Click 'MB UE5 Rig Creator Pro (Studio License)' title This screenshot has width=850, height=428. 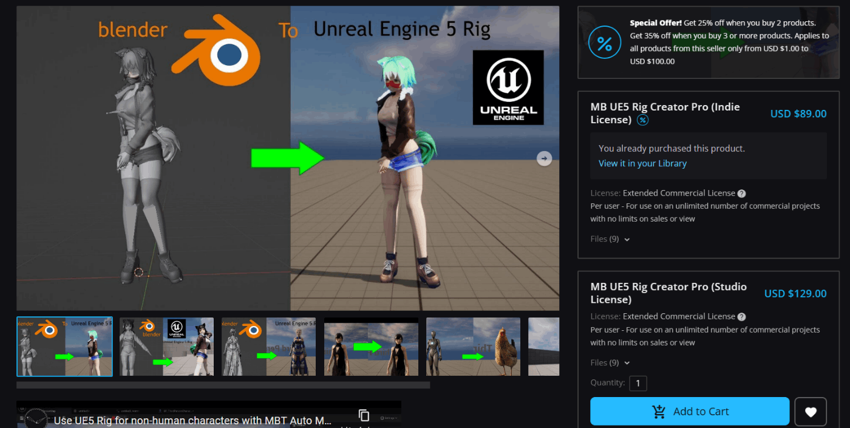(668, 293)
